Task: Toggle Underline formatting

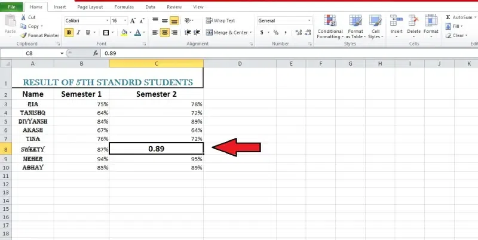Action: 88,32
